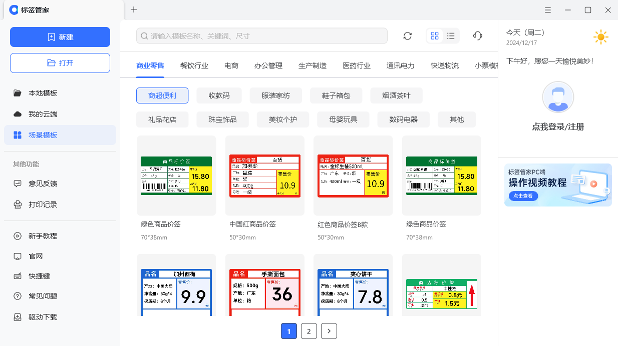The width and height of the screenshot is (618, 346).
Task: Go to next page of templates
Action: 329,331
